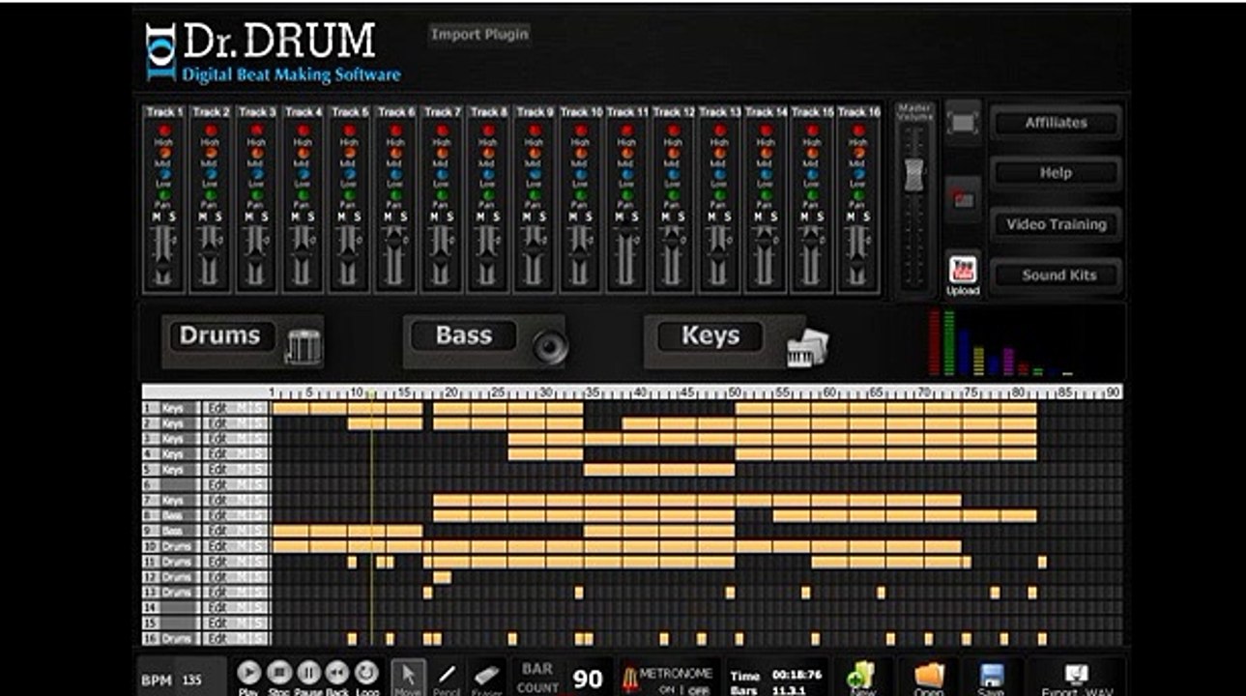
Task: Click Edit on sequencer row 10
Action: (x=217, y=546)
